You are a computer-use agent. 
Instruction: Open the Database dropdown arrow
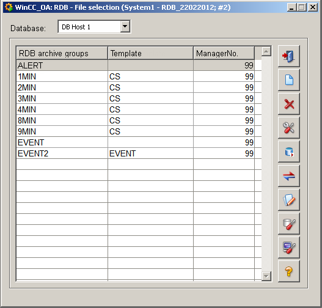tap(125, 26)
